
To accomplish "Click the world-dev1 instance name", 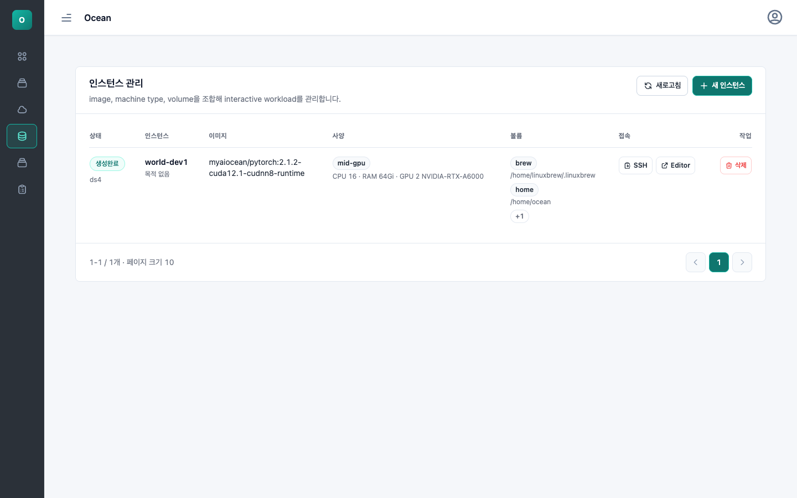I will [166, 162].
